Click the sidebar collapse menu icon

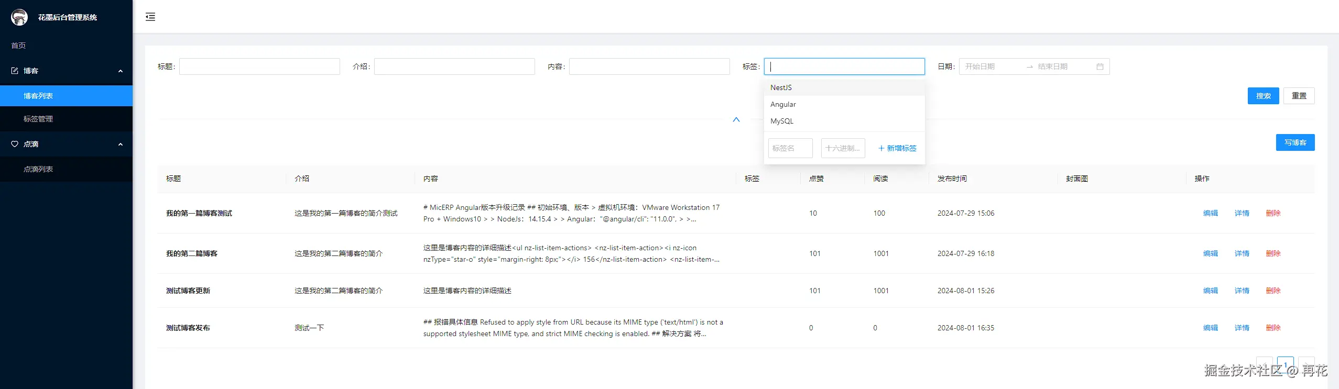[x=150, y=17]
